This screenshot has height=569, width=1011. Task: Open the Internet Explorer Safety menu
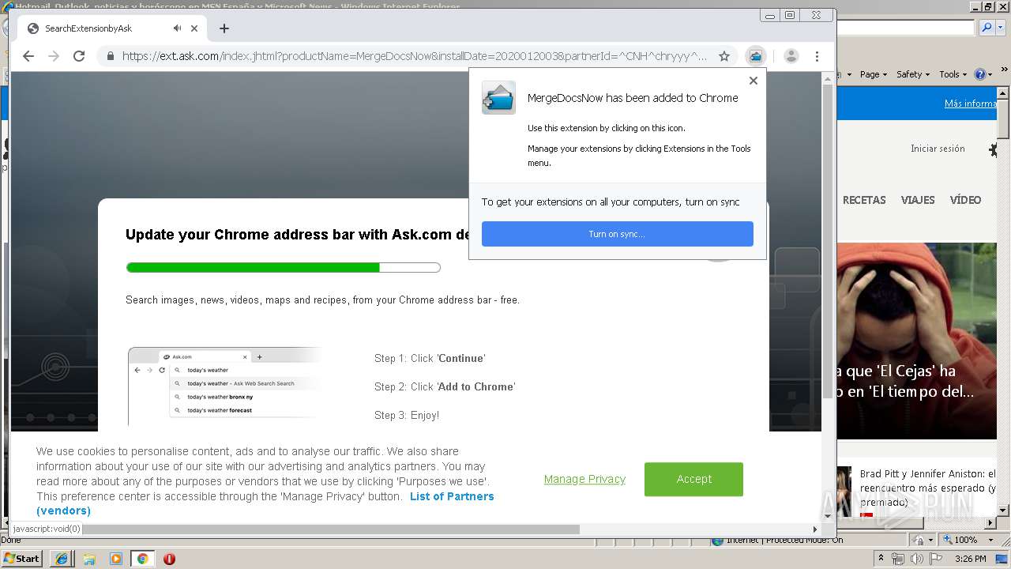(913, 74)
